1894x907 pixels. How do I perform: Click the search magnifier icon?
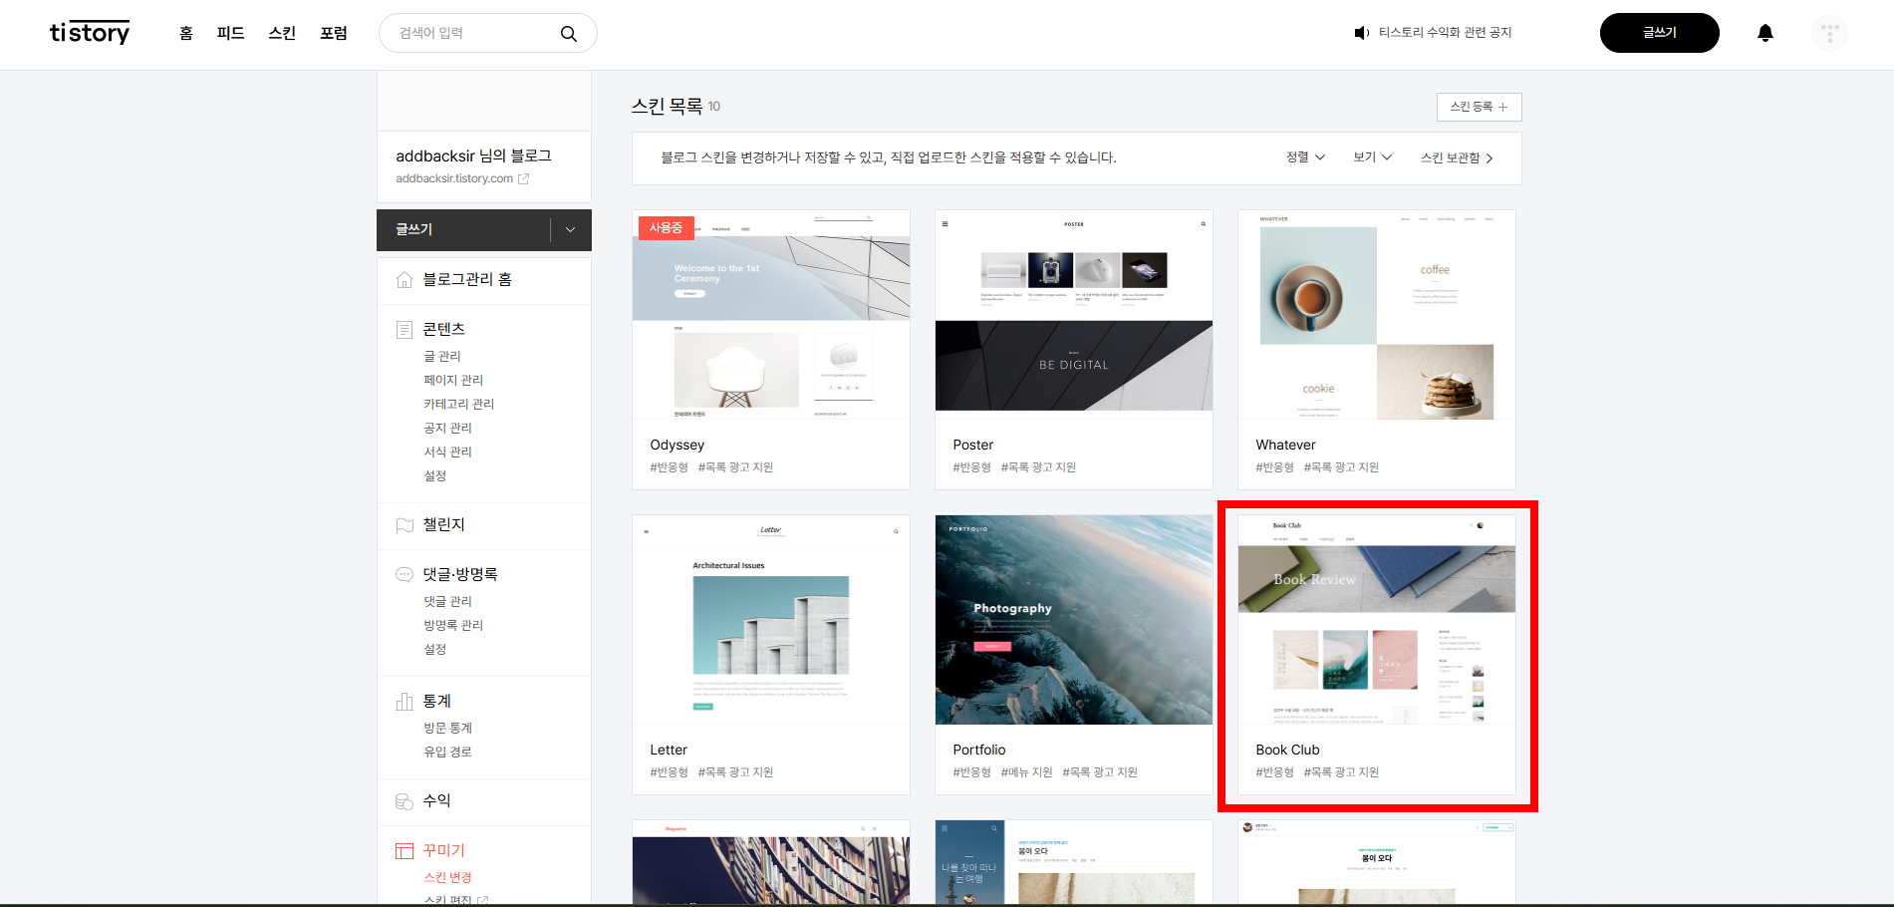(569, 33)
